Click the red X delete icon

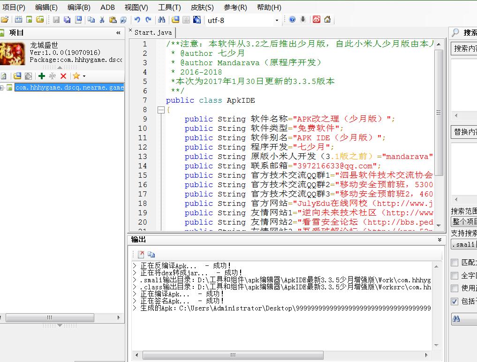click(63, 76)
